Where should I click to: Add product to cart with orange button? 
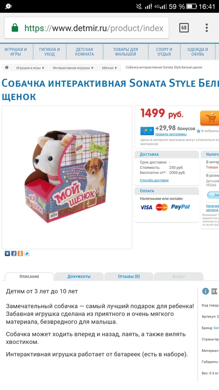point(210,118)
